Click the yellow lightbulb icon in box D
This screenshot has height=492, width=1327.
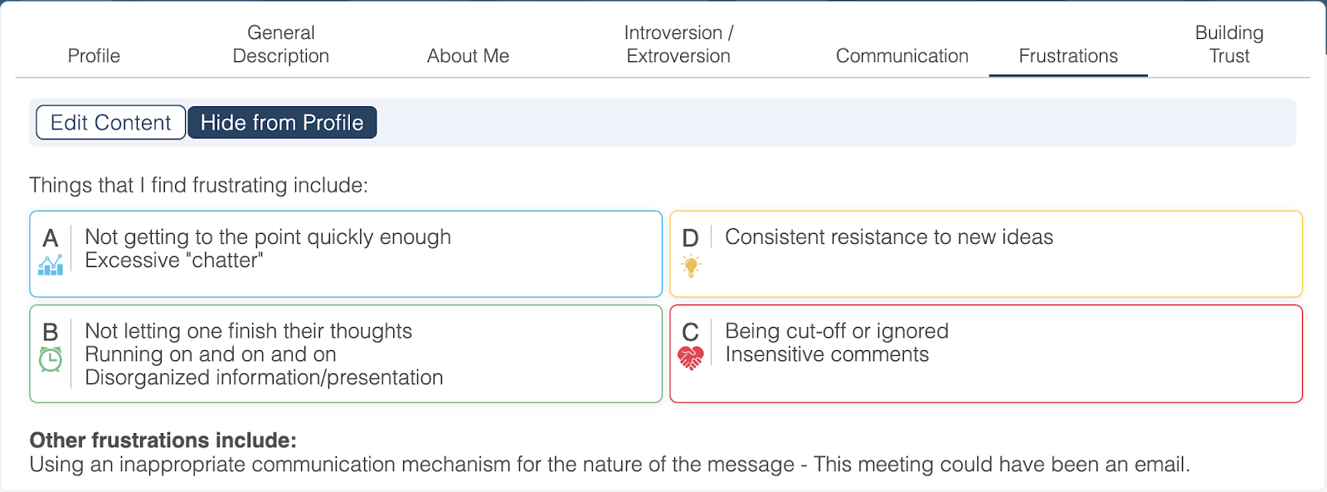point(691,265)
